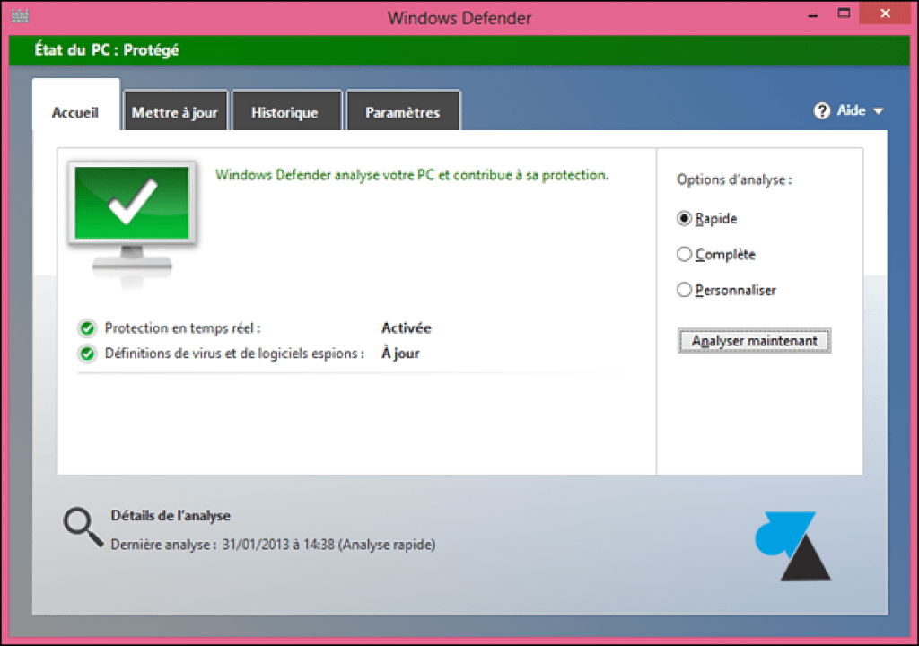Click the magnifying glass analysis details icon
The width and height of the screenshot is (919, 646).
[x=83, y=528]
